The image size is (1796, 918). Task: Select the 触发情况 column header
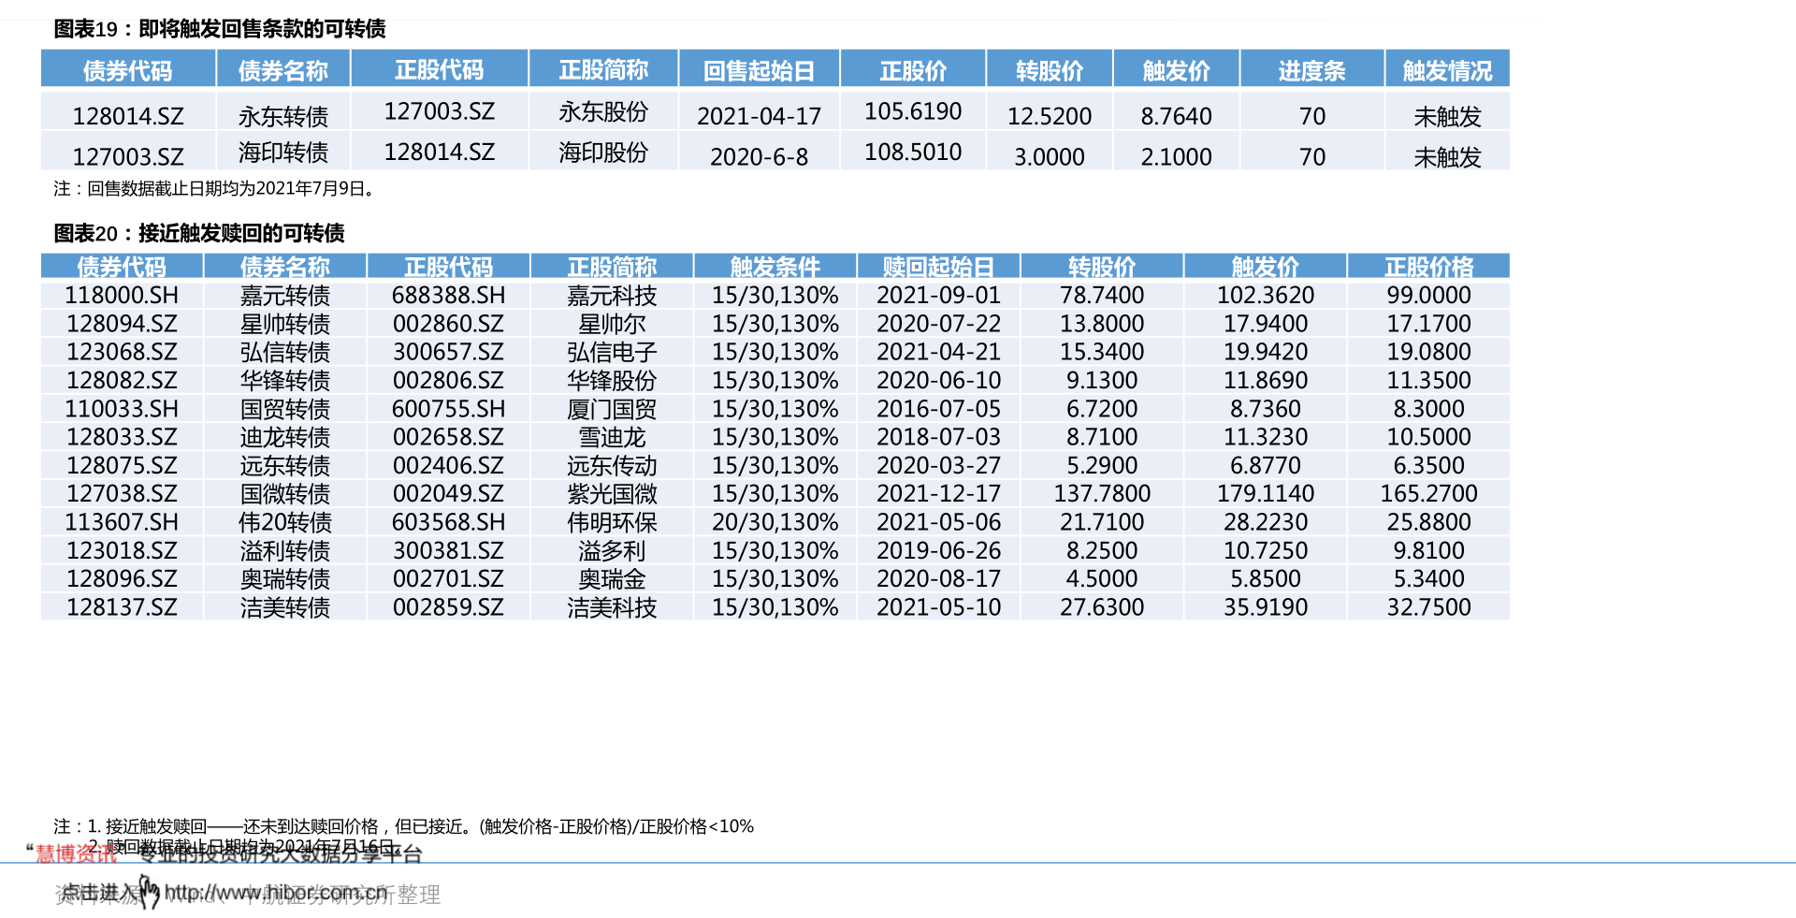1447,71
